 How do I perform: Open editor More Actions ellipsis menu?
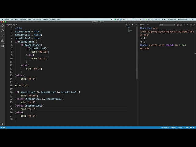click(136, 25)
